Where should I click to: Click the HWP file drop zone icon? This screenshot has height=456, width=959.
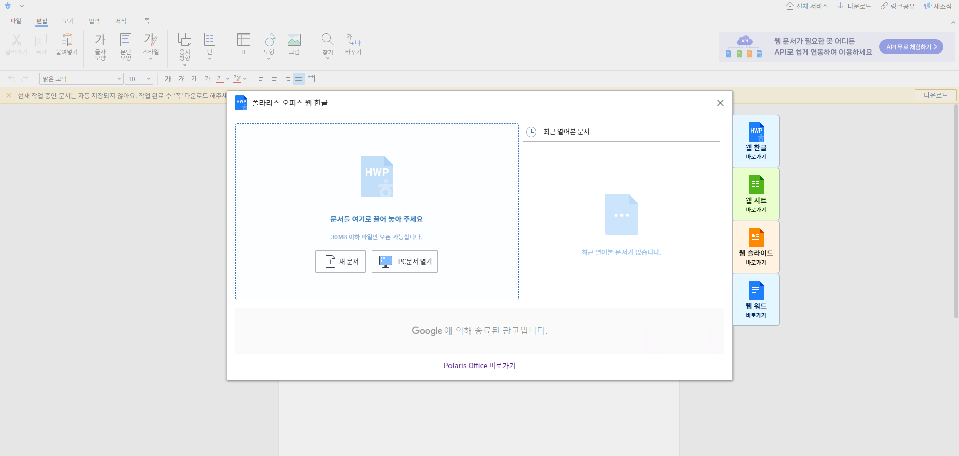pyautogui.click(x=377, y=176)
